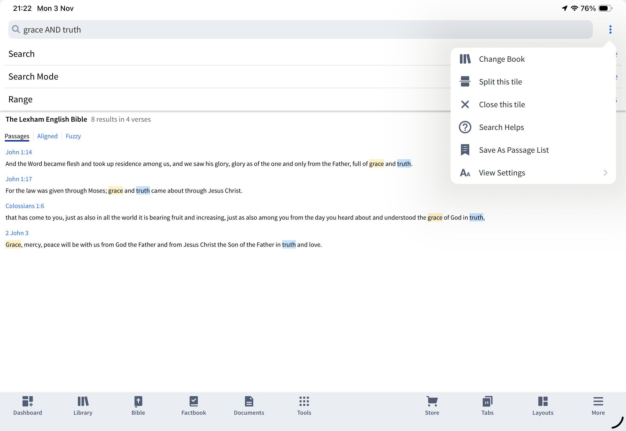Choose Split this tile
Screen dimensions: 626x431
click(500, 82)
